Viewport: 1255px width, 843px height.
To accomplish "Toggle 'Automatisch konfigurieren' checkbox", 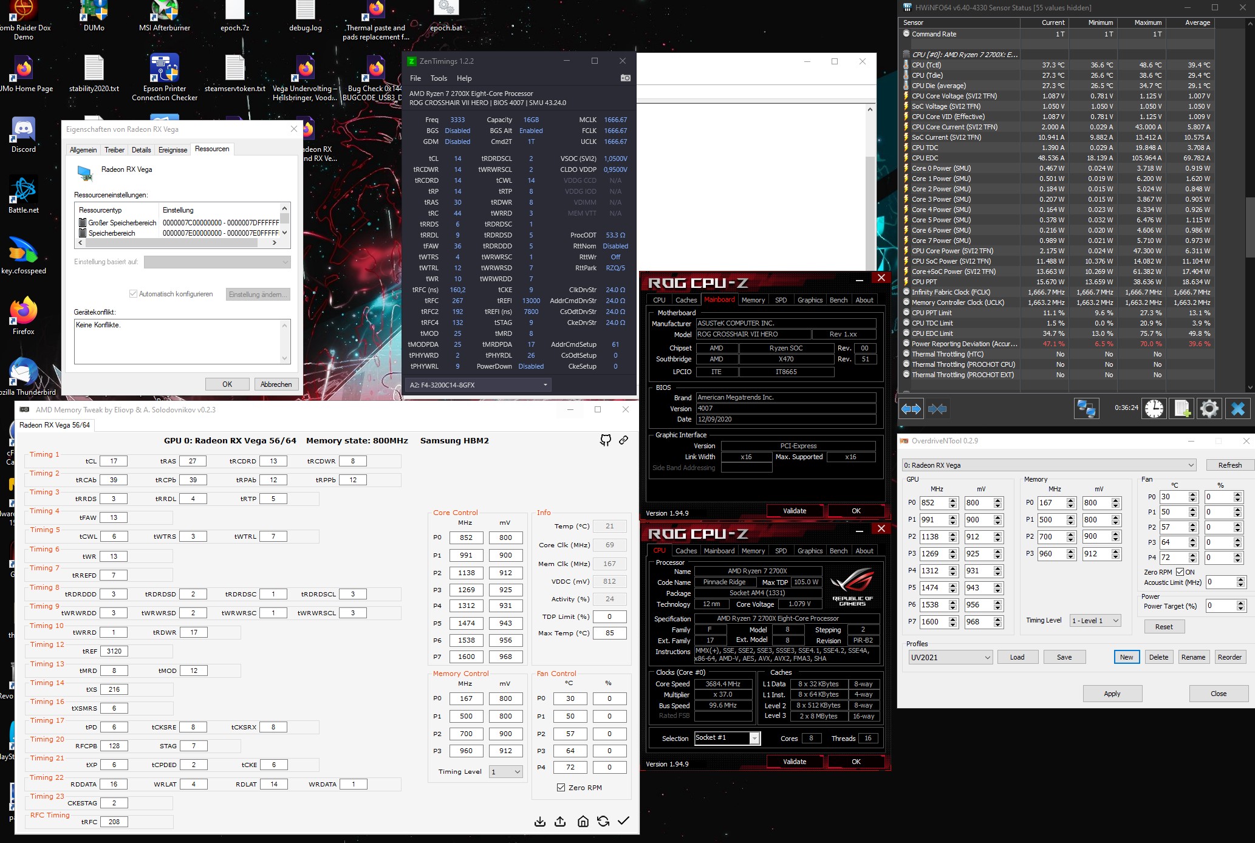I will (x=133, y=294).
